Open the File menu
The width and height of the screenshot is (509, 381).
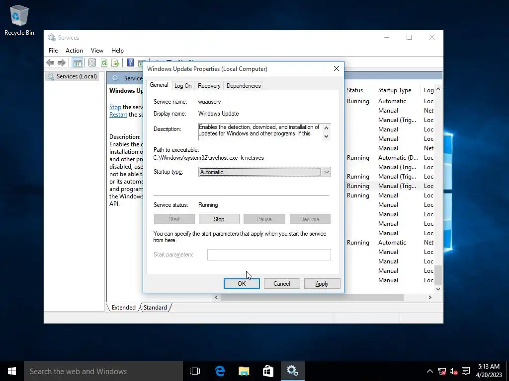tap(53, 51)
